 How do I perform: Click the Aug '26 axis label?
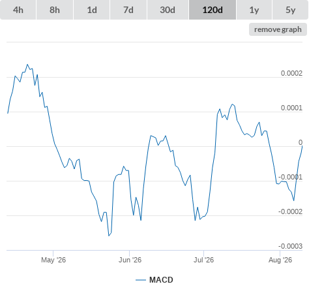click(x=280, y=260)
